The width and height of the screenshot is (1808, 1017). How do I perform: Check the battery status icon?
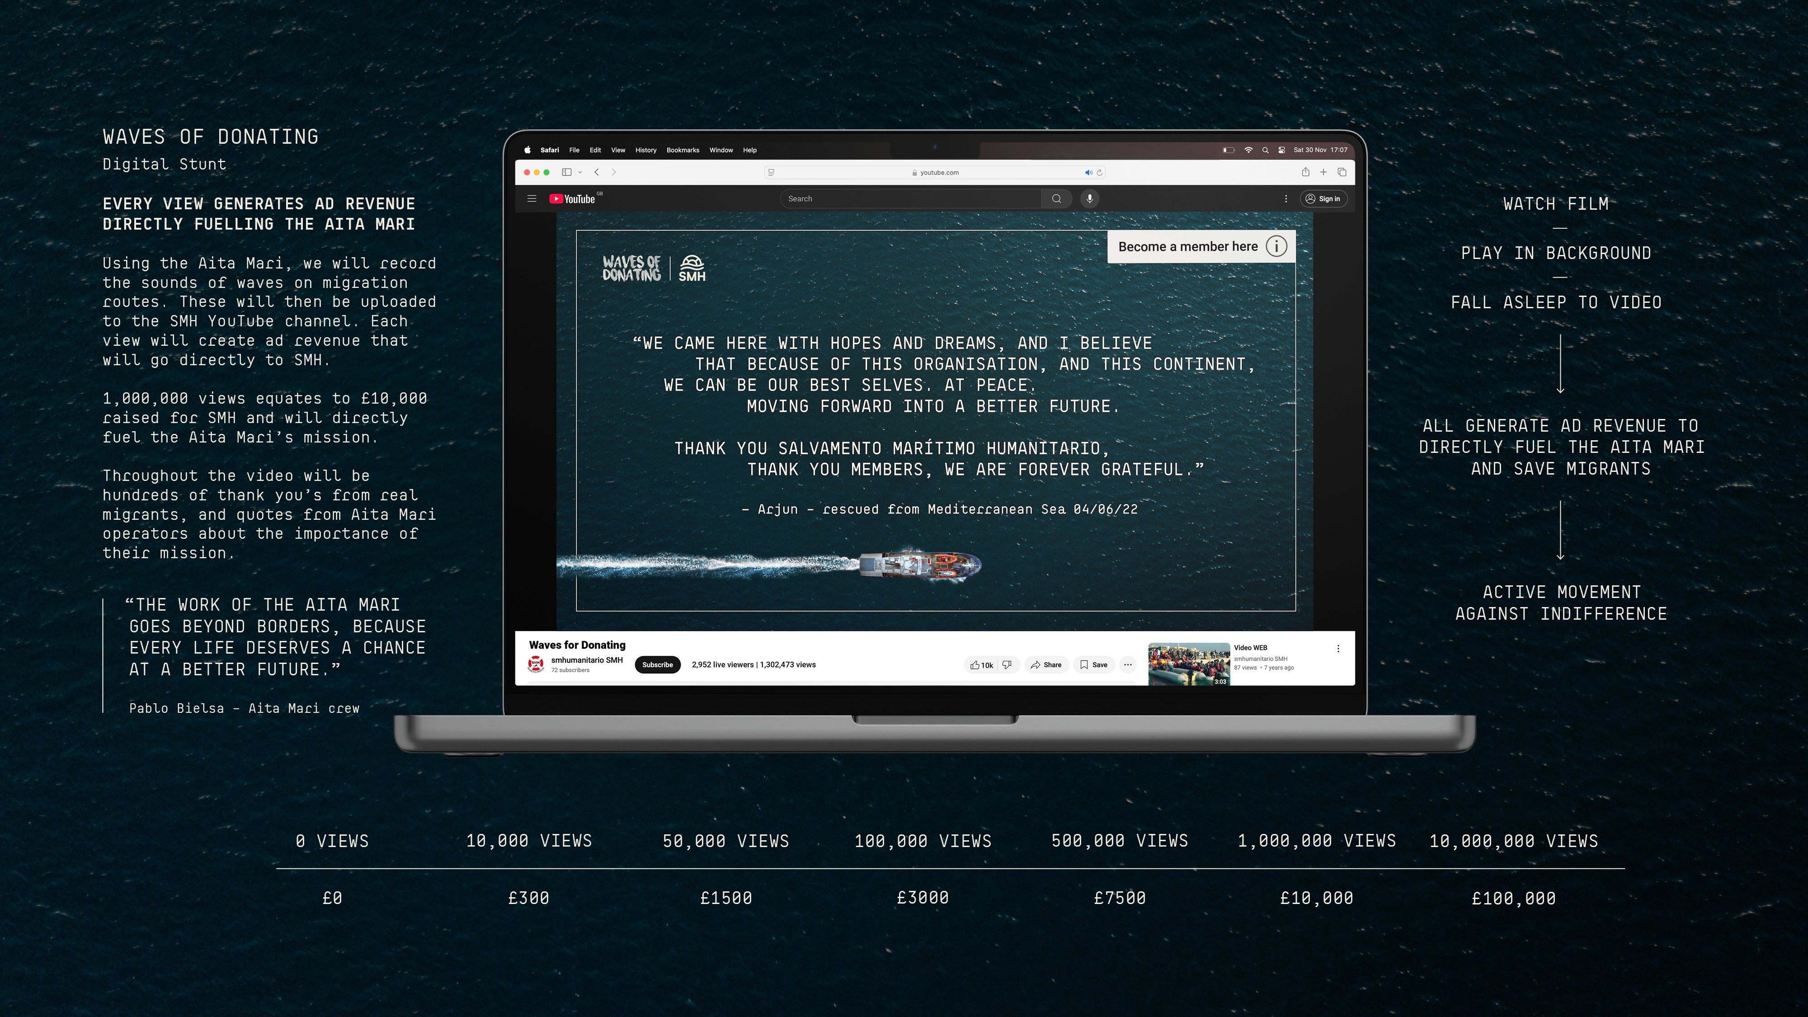click(1228, 150)
